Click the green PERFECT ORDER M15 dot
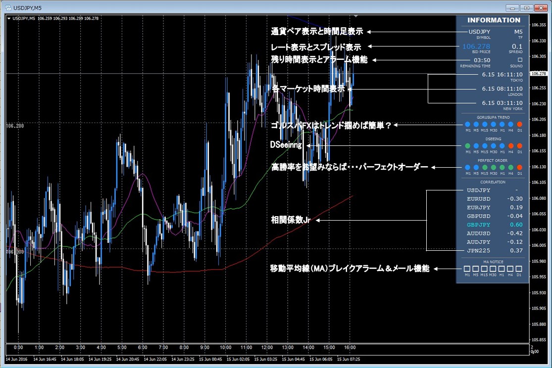 click(485, 168)
